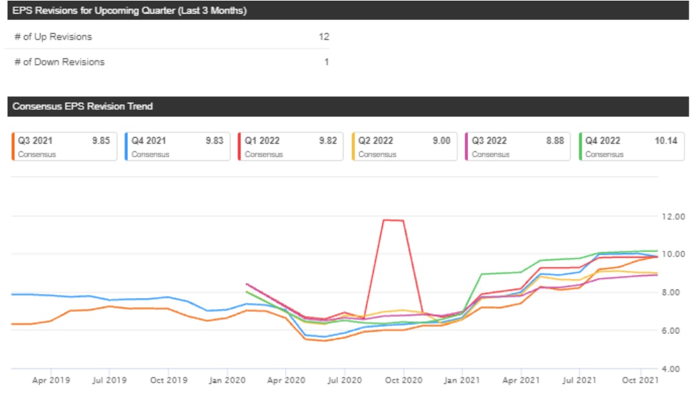Click the Oct 2020 x-axis label
698x400 pixels.
point(404,381)
